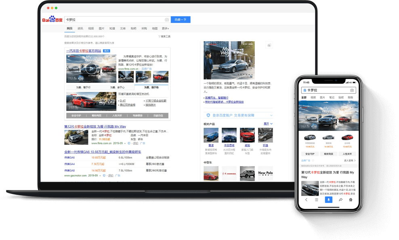The width and height of the screenshot is (399, 240).
Task: Tap the share arrow icon on phone
Action: (x=340, y=200)
